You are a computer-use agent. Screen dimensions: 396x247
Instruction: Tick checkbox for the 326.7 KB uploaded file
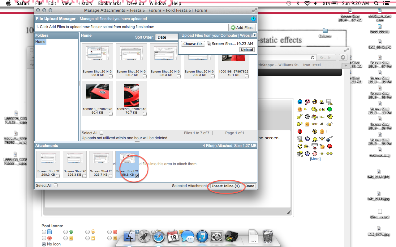[145, 76]
